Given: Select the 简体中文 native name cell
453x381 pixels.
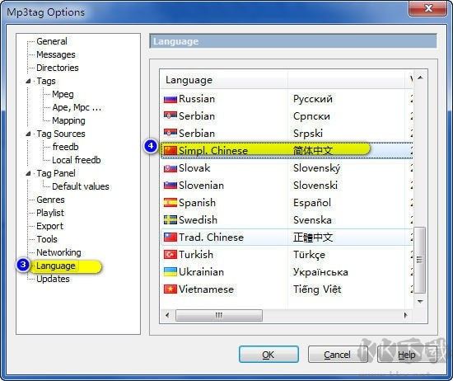Looking at the screenshot, I should (313, 151).
